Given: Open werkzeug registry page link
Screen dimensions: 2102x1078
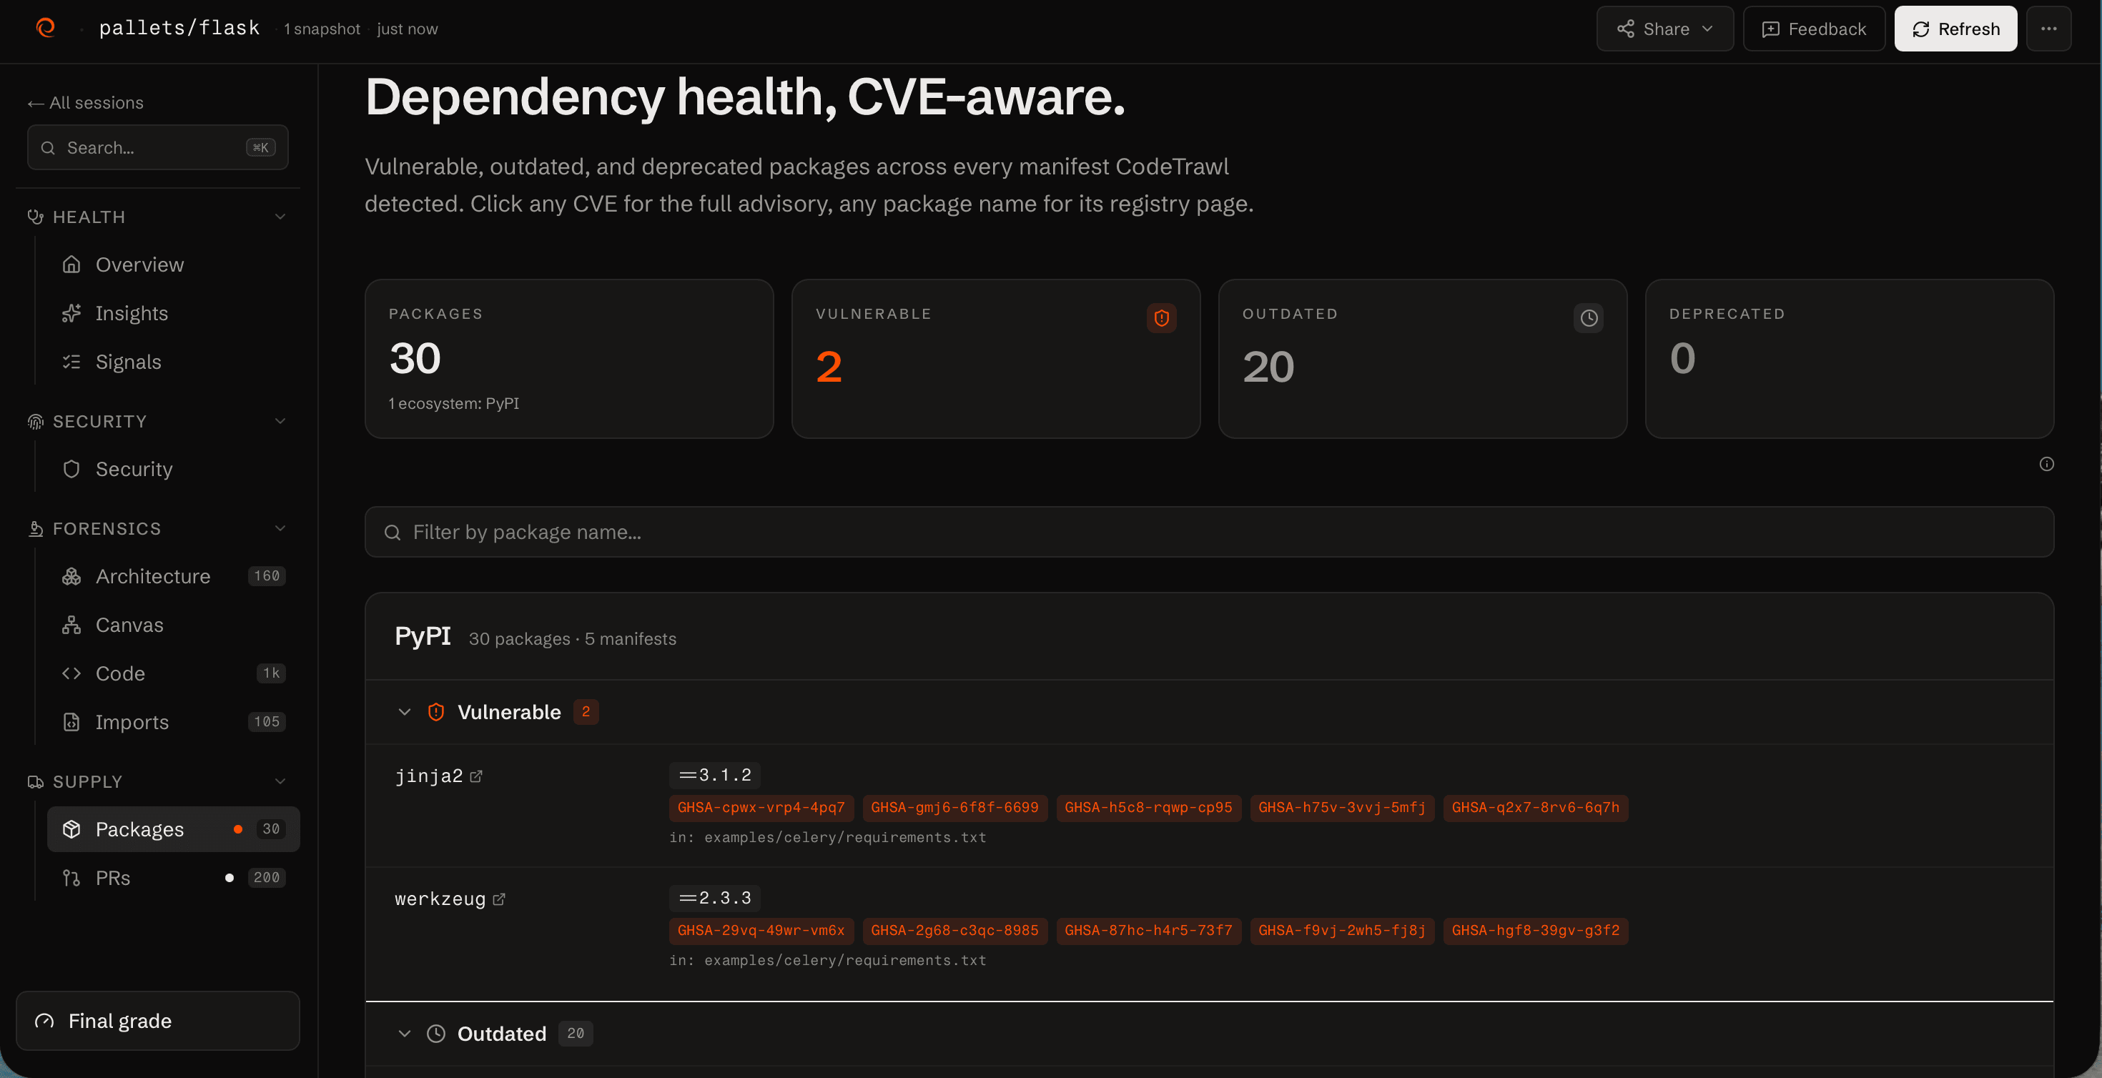Looking at the screenshot, I should coord(450,899).
